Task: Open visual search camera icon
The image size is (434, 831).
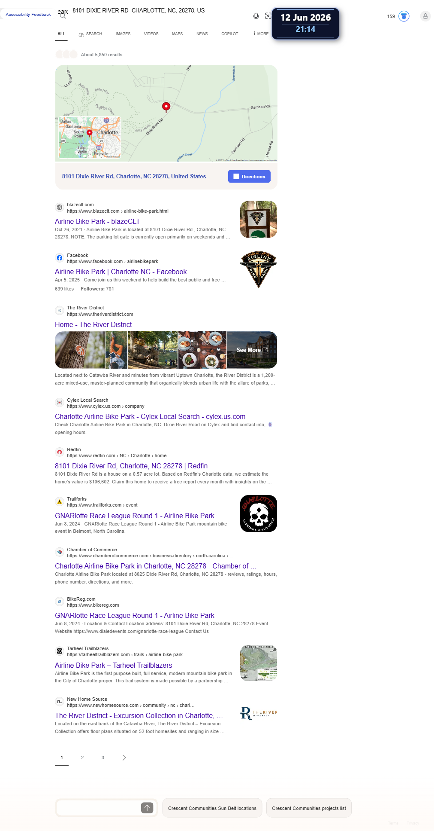Action: click(x=268, y=16)
